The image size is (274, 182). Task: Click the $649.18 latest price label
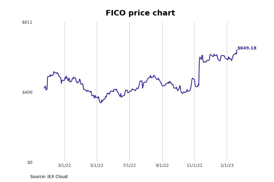click(x=247, y=48)
